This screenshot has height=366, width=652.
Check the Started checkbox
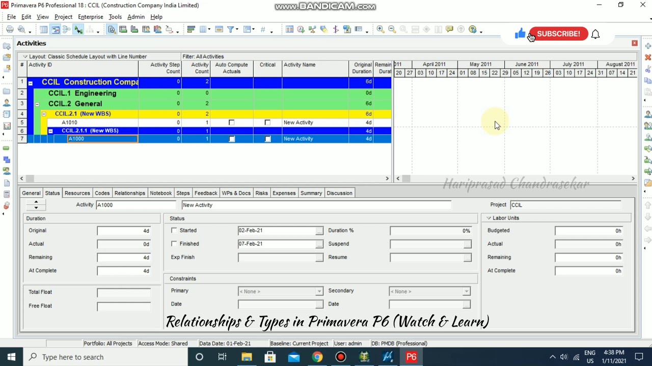point(174,230)
